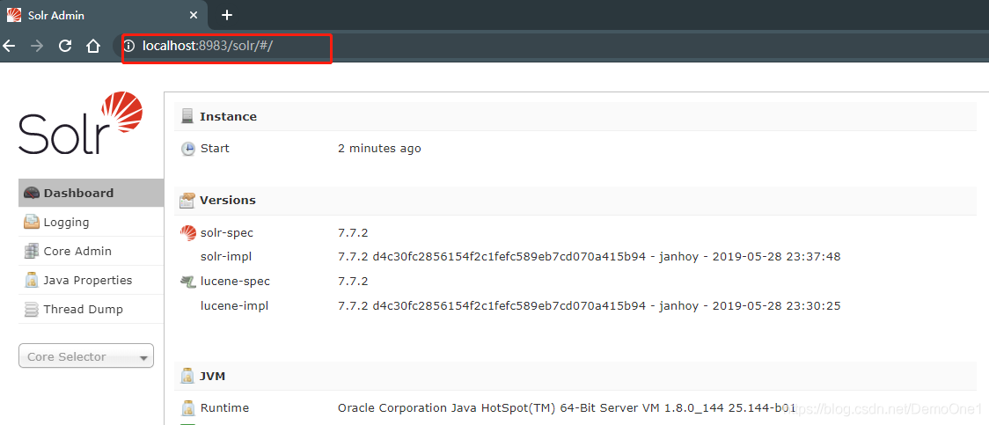Navigate back with the back arrow
989x425 pixels.
9,46
